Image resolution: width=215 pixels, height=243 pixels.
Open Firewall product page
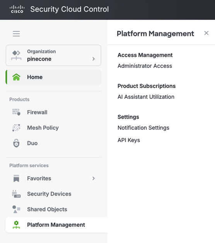tap(53, 112)
